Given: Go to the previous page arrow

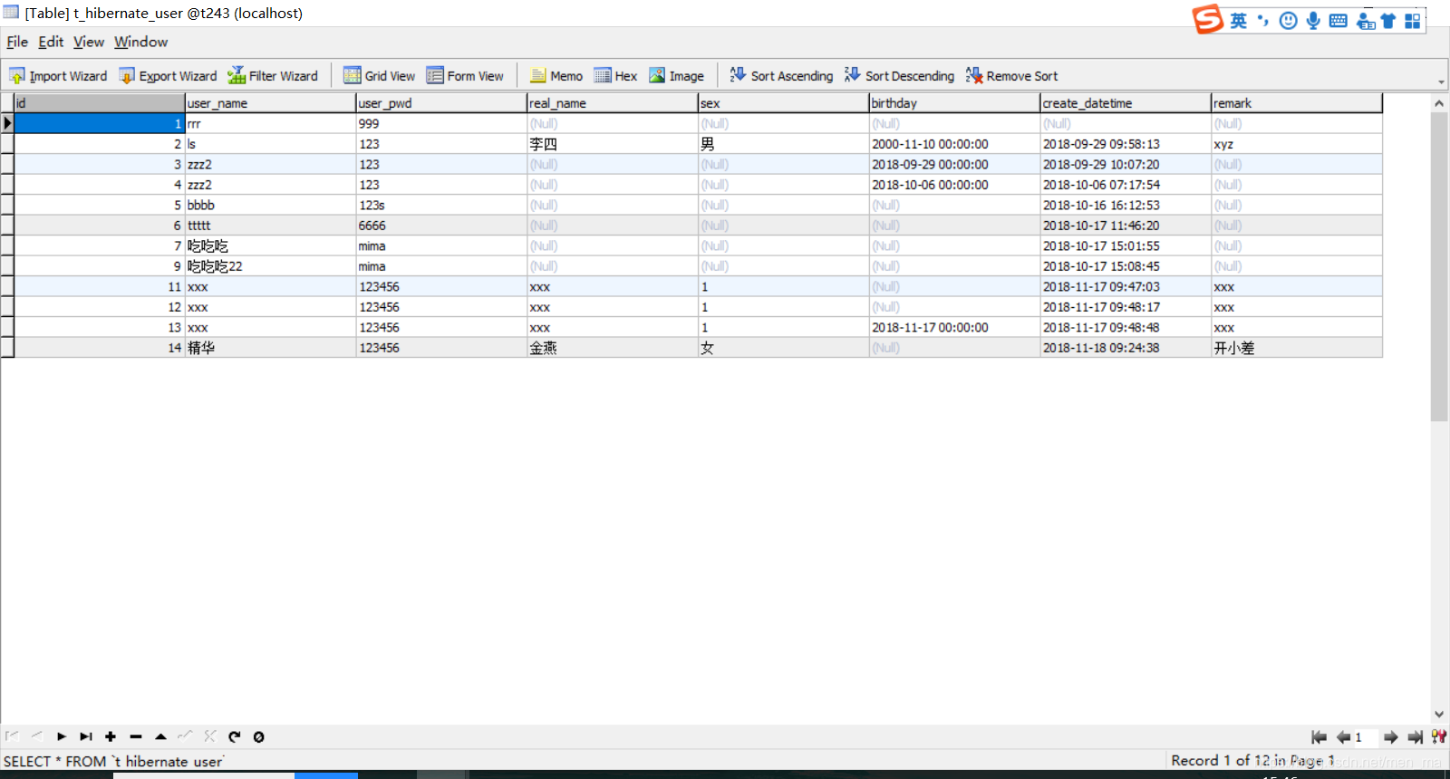Looking at the screenshot, I should 1344,737.
